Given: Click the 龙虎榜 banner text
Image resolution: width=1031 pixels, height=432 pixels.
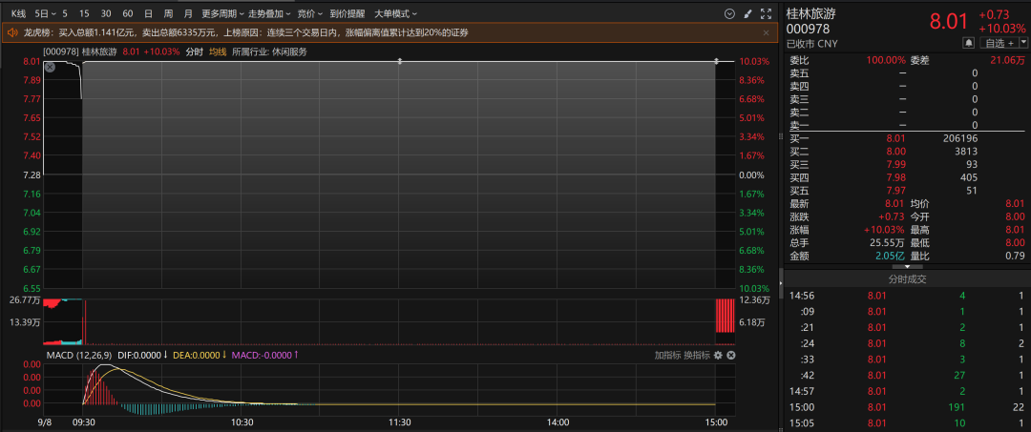Looking at the screenshot, I should click(246, 32).
